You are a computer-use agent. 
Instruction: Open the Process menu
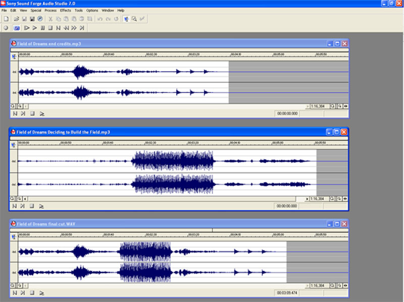tap(50, 10)
